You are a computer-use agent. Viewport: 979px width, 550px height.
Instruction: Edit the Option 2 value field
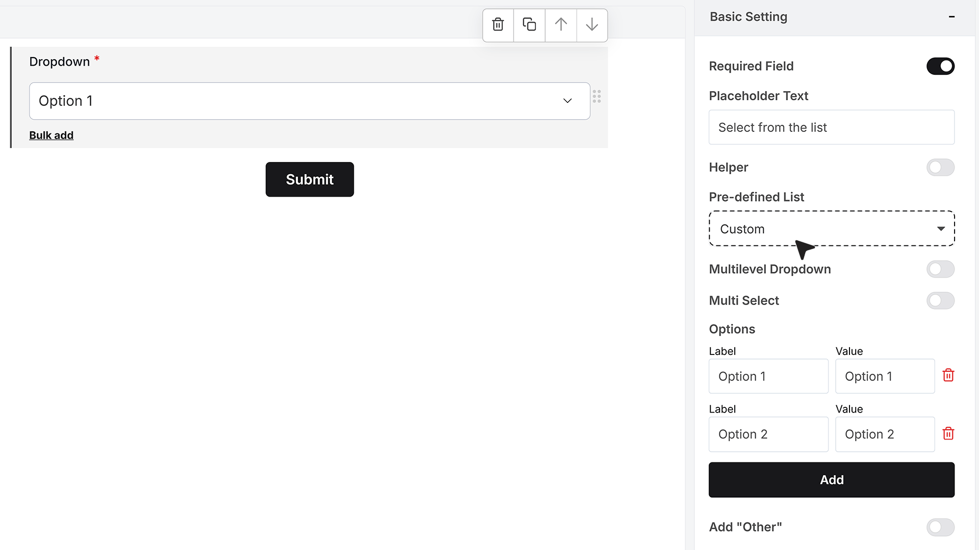tap(885, 434)
